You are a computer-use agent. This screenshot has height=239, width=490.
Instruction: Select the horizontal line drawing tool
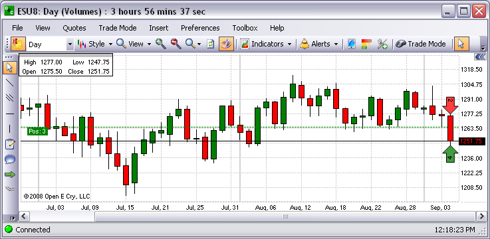pyautogui.click(x=10, y=114)
